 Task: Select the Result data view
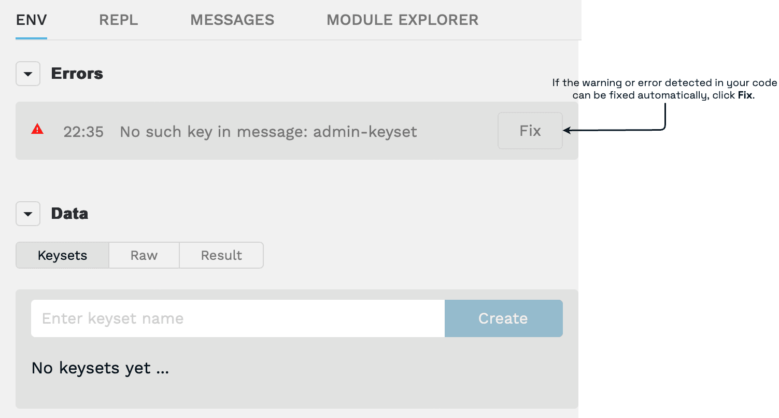click(x=221, y=255)
